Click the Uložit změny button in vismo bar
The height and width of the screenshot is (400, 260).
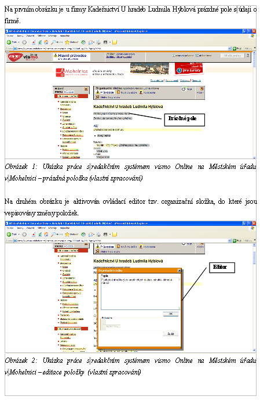click(x=233, y=55)
